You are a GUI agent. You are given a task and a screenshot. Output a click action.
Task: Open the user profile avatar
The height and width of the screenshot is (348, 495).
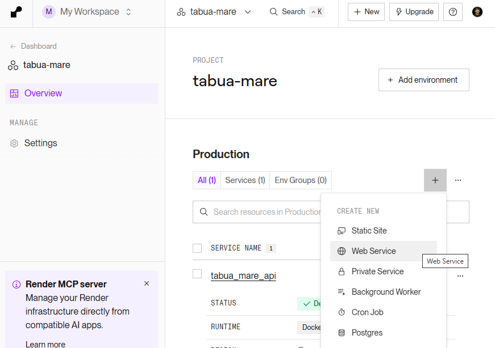coord(477,12)
